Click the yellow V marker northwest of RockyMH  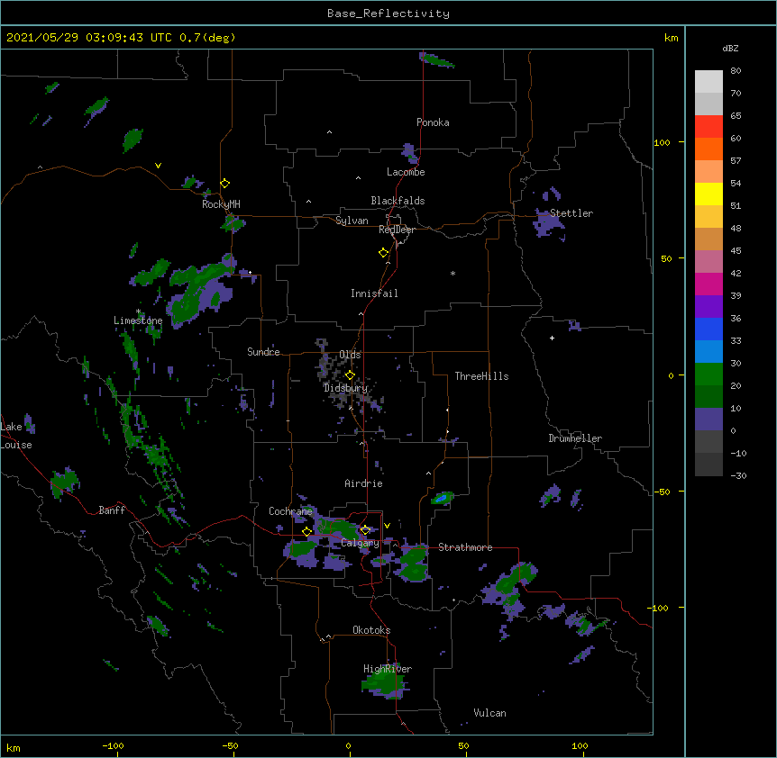point(158,166)
